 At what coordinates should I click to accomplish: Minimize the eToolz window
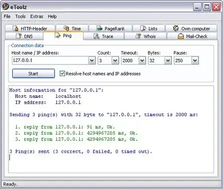point(197,7)
